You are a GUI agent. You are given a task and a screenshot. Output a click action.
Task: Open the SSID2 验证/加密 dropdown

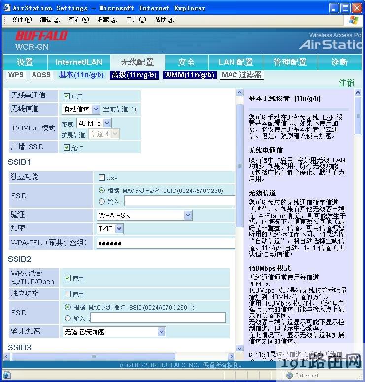point(114,332)
